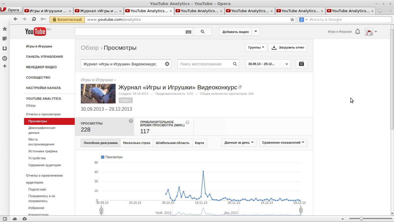Image resolution: width=394 pixels, height=222 pixels.
Task: Open the Данные за день dropdown
Action: coord(239,143)
